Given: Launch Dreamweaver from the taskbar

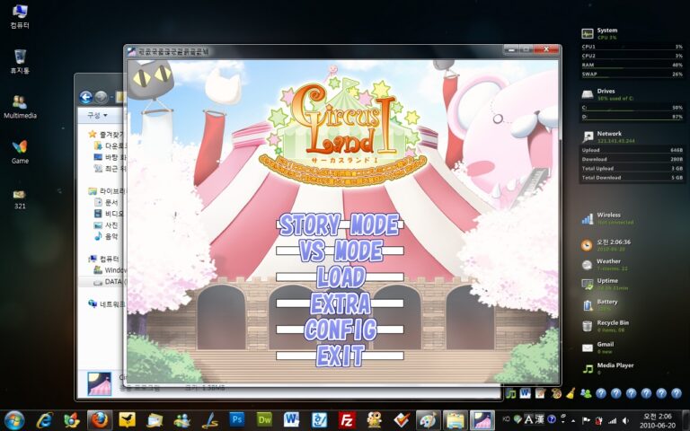Looking at the screenshot, I should (x=264, y=420).
